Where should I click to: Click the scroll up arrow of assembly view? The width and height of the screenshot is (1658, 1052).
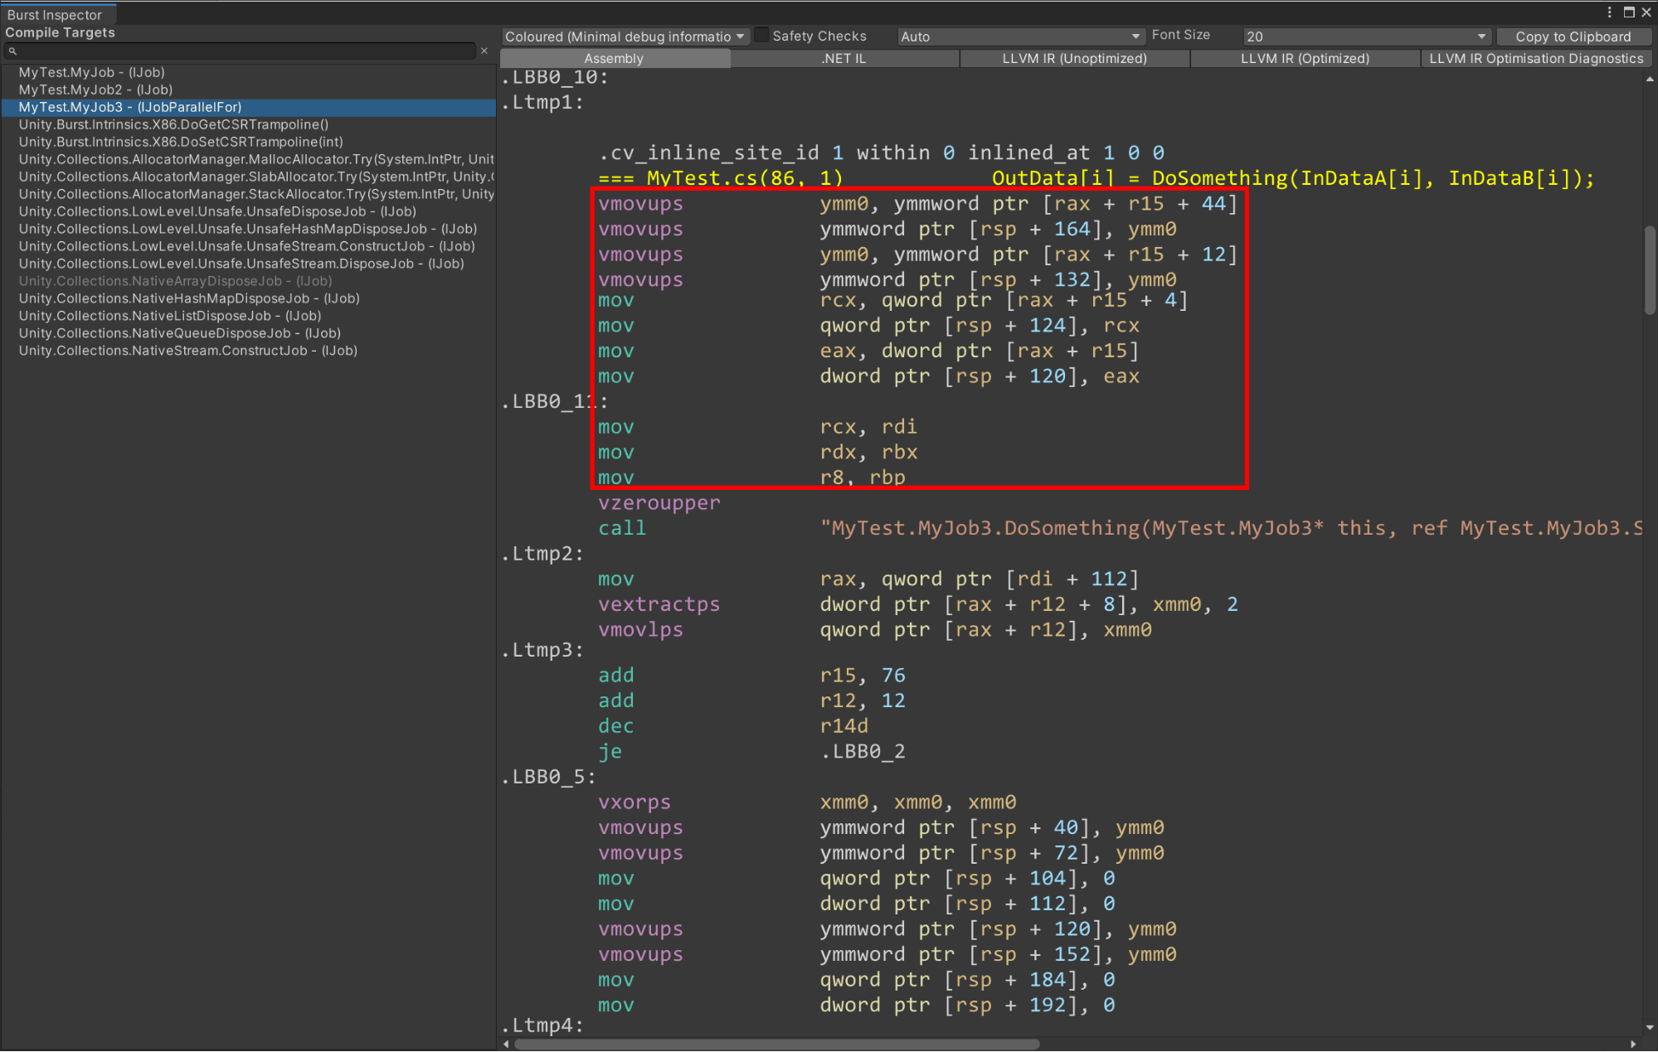1649,80
